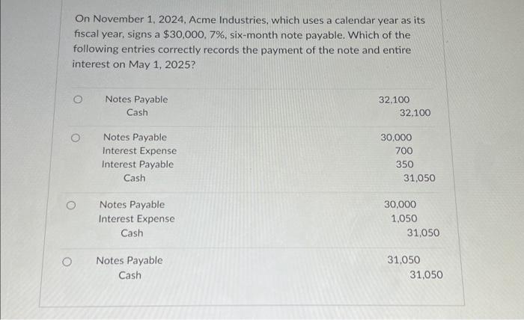The height and width of the screenshot is (320, 524).
Task: Click the Cash 32,100 credit amount
Action: pos(415,113)
